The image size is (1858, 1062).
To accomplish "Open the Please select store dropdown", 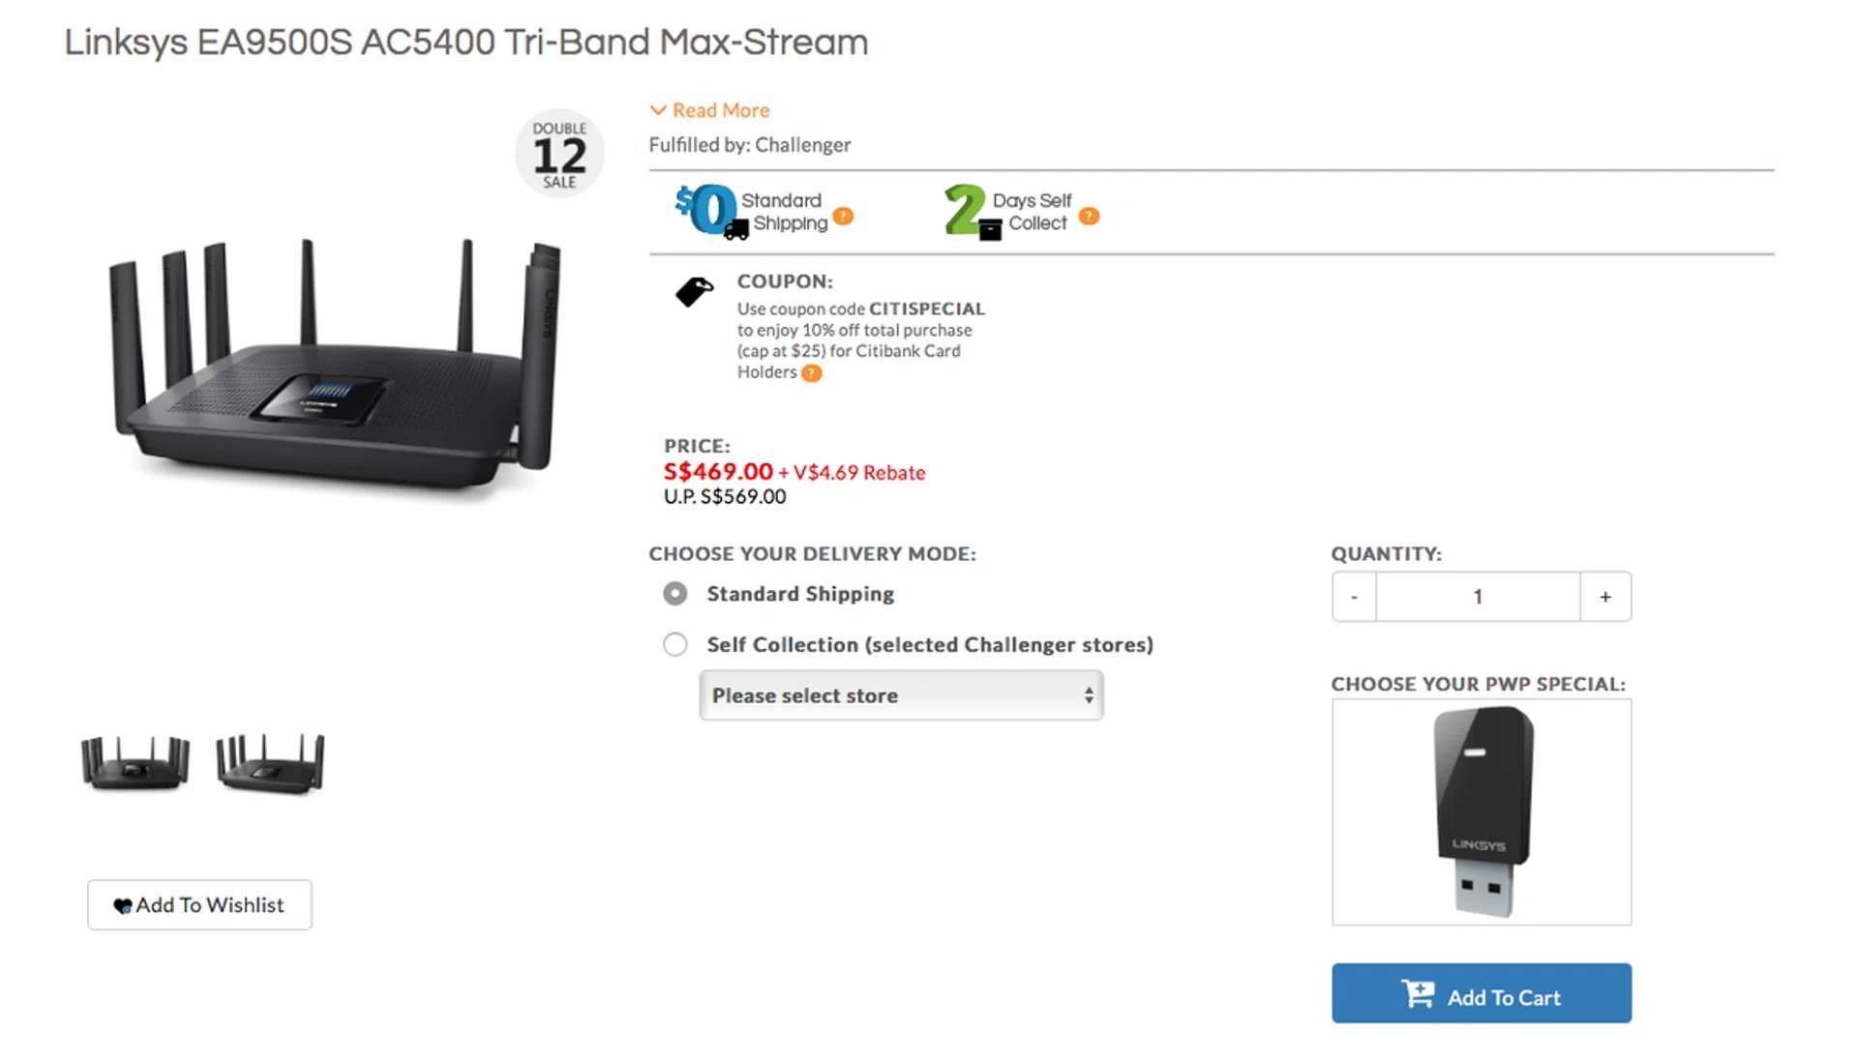I will [901, 695].
